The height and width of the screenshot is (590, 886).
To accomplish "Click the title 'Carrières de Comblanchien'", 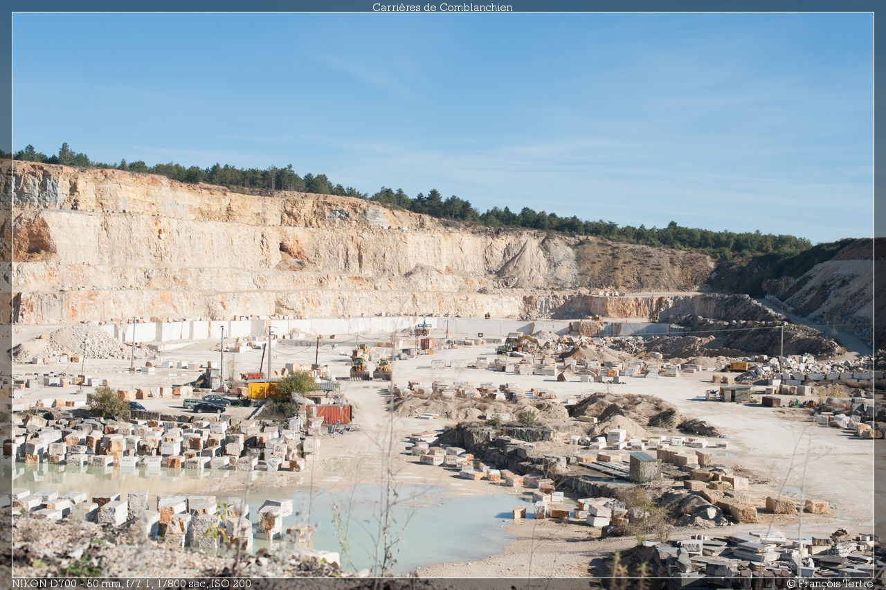I will tap(442, 7).
